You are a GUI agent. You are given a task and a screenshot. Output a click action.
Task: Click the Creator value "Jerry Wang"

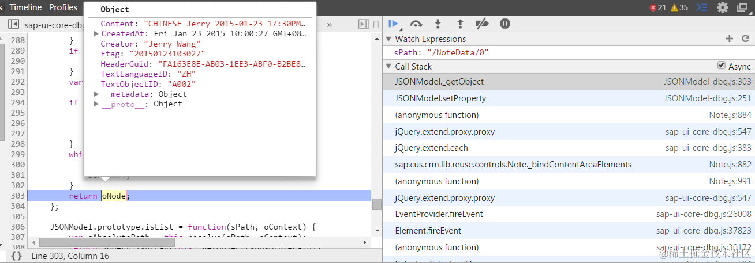(x=171, y=44)
